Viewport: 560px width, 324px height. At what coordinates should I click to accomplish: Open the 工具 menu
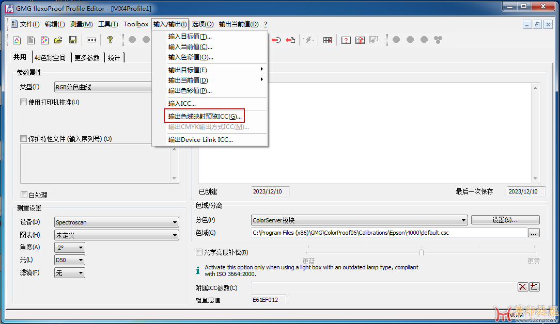108,24
